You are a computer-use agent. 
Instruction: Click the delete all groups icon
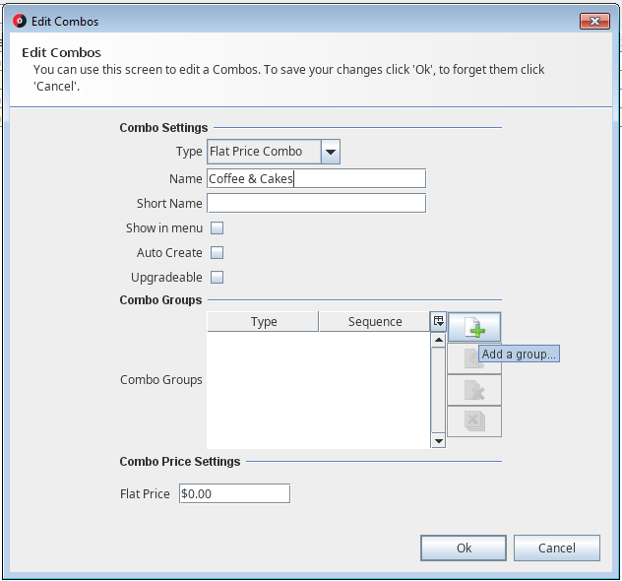(x=474, y=421)
